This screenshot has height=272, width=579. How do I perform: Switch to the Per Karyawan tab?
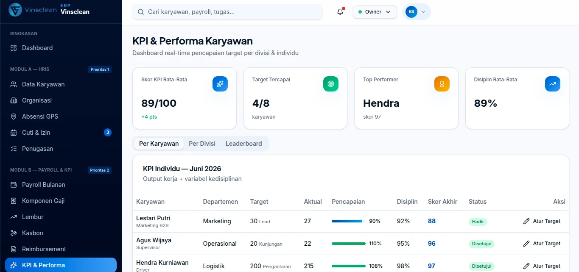(x=159, y=144)
